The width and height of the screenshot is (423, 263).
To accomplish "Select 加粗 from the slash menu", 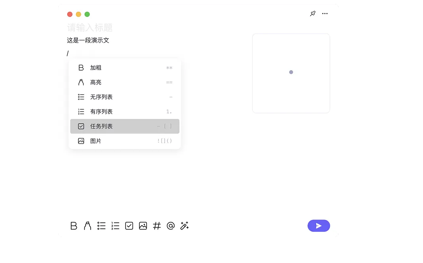I will click(x=125, y=68).
